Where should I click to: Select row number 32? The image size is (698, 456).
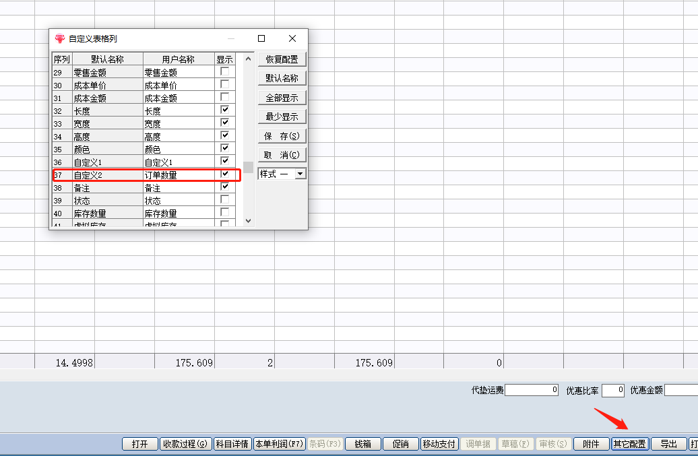point(62,110)
